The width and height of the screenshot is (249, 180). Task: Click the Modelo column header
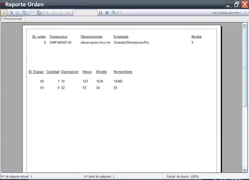point(101,72)
